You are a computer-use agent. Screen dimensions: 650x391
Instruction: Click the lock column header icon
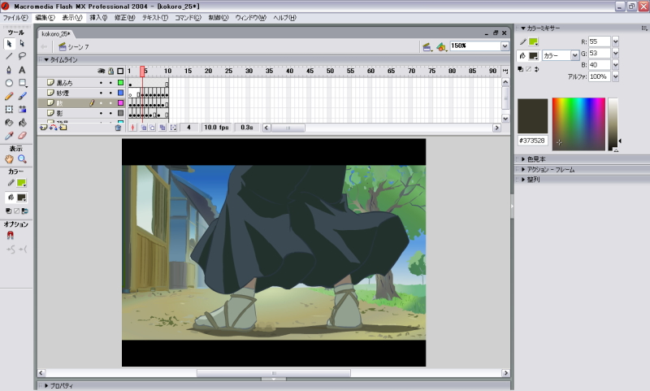[x=110, y=72]
